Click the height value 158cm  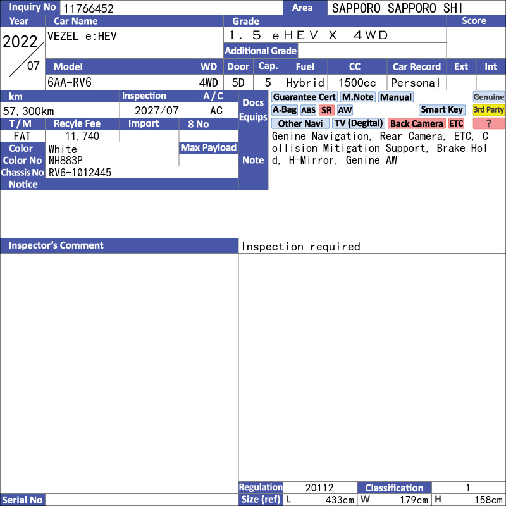488,500
